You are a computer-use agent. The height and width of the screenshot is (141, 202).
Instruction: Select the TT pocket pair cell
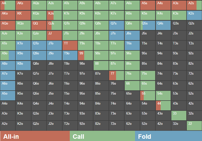pyautogui.click(x=70, y=45)
